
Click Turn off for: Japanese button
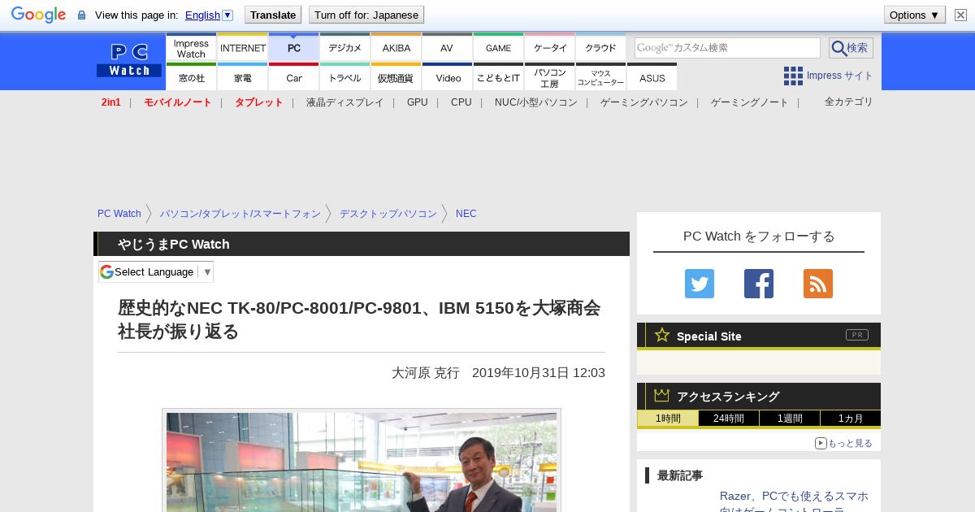[x=366, y=15]
